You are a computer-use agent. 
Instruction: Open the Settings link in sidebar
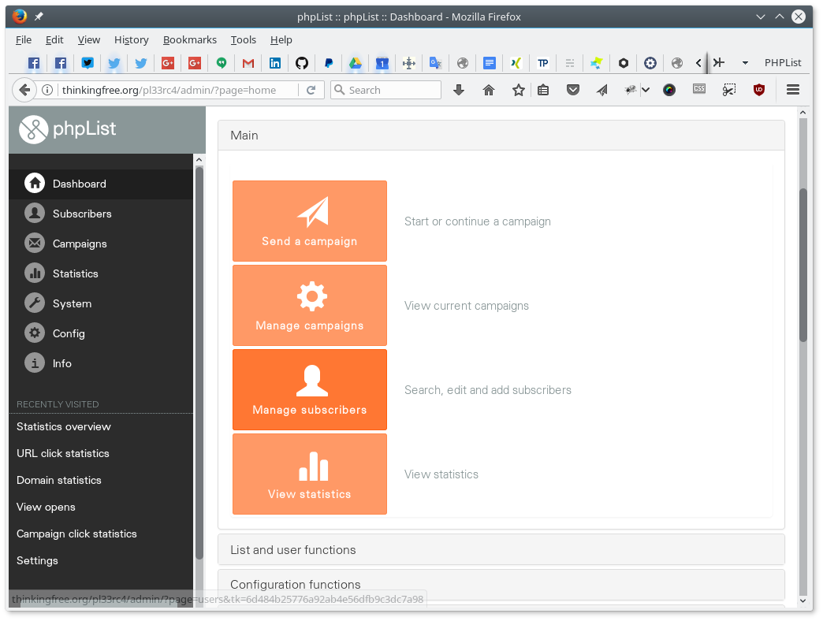coord(37,560)
